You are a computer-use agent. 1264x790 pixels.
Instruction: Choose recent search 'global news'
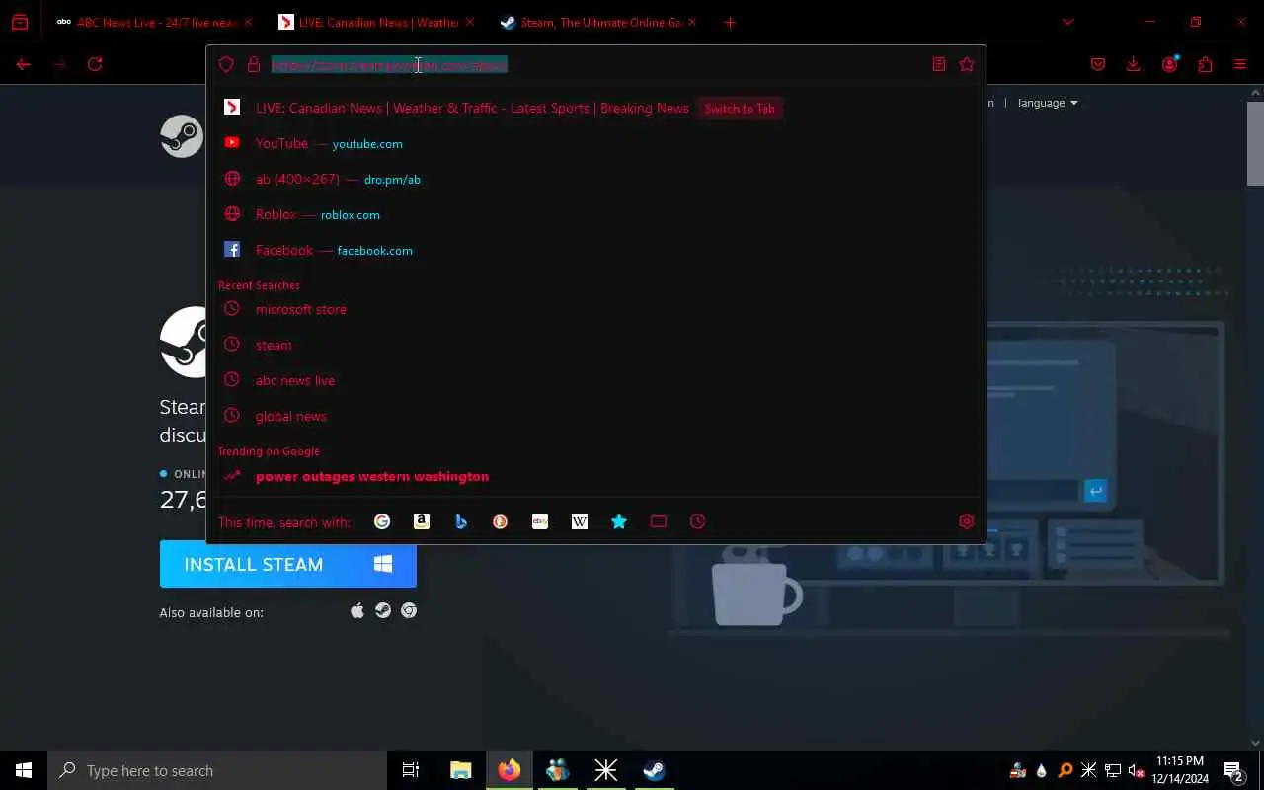tap(596, 416)
